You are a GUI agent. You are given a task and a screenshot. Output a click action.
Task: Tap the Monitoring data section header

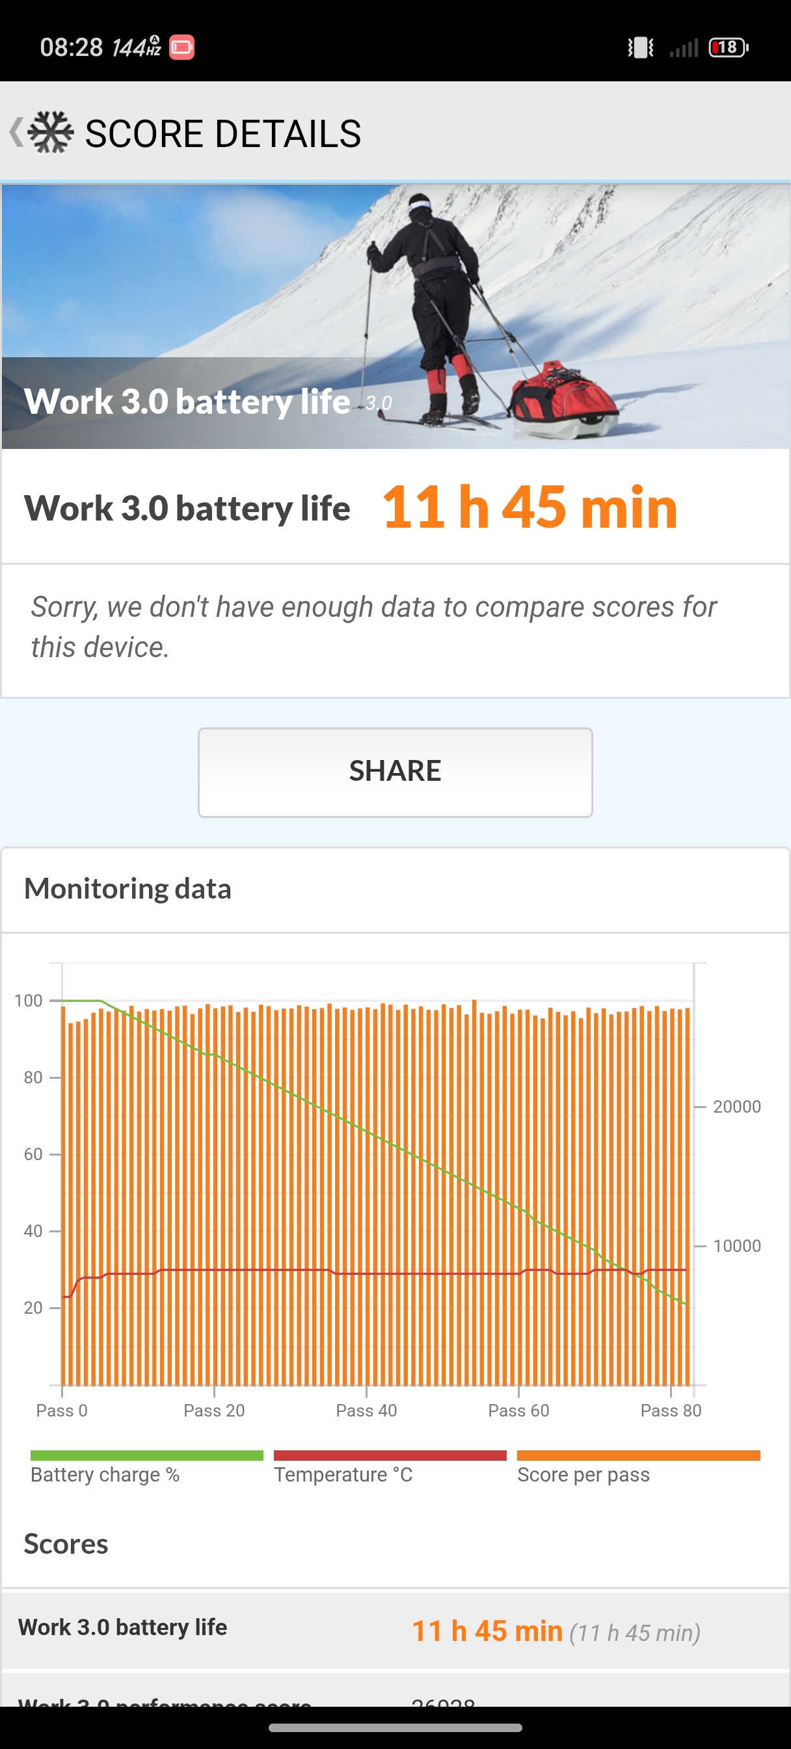click(x=127, y=889)
